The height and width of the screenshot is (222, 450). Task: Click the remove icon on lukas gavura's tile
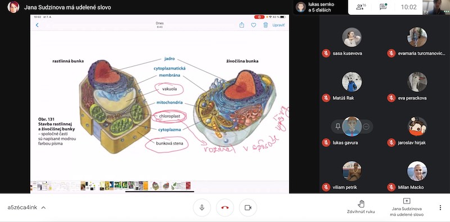coord(366,127)
